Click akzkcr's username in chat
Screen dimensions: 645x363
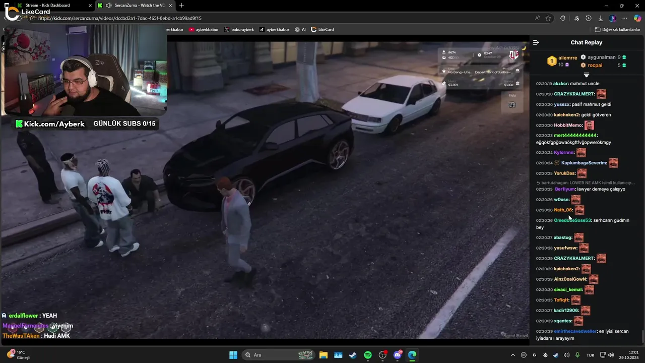pyautogui.click(x=561, y=84)
